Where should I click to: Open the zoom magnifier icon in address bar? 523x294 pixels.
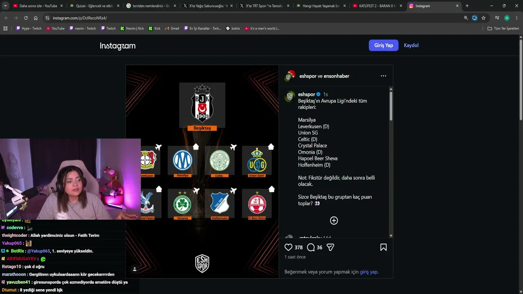(x=466, y=18)
